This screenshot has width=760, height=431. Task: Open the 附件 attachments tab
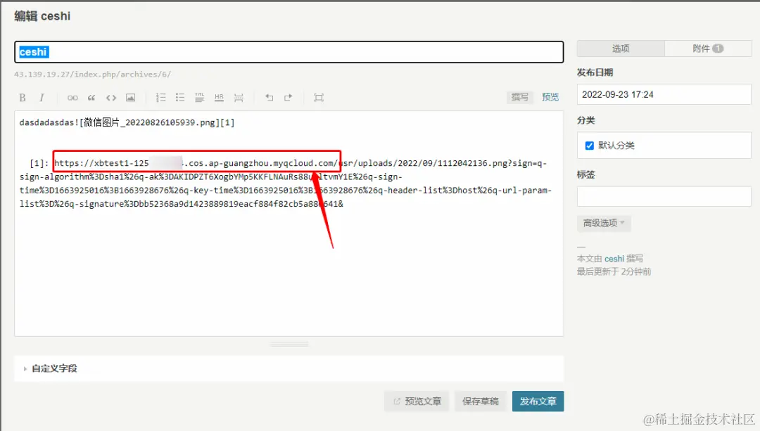coord(708,49)
